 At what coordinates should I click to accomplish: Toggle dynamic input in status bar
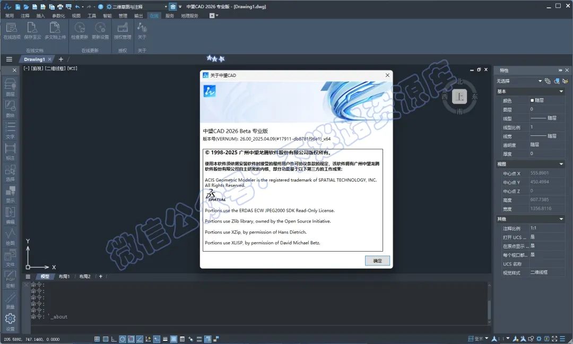[x=157, y=339]
